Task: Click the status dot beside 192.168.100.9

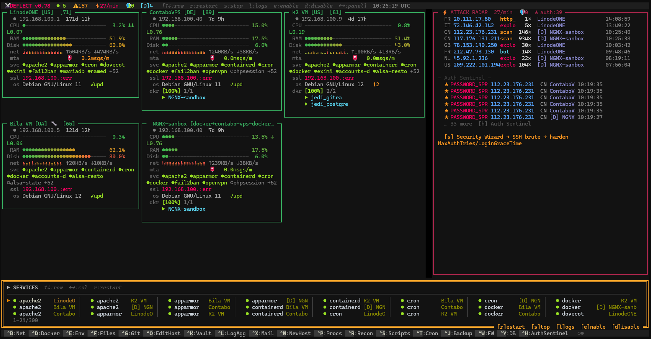Action: [x=297, y=19]
